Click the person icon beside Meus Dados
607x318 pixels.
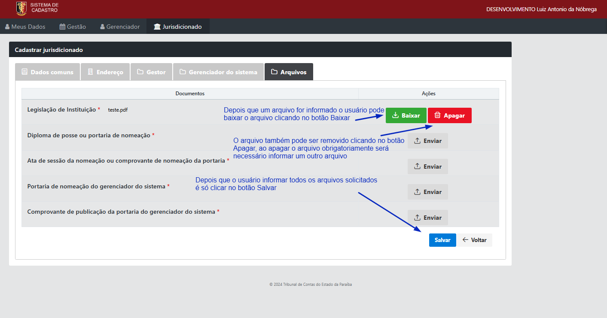pos(7,27)
